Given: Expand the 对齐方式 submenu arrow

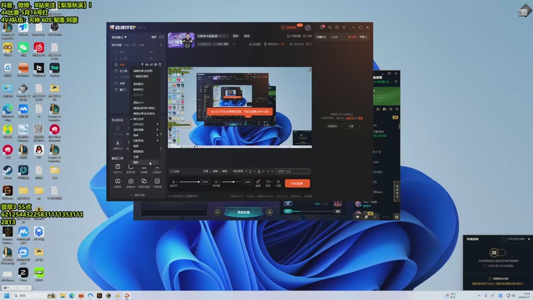Looking at the screenshot, I should 157,125.
